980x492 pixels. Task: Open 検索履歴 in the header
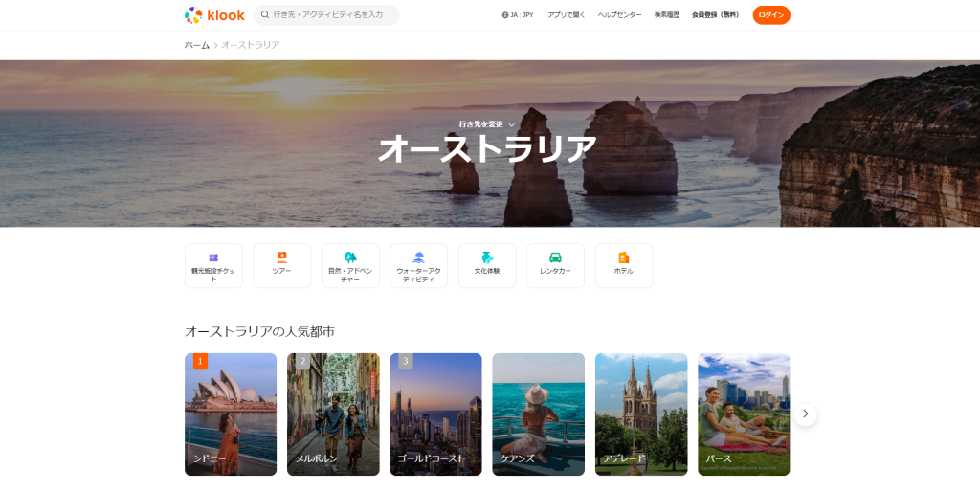point(667,15)
